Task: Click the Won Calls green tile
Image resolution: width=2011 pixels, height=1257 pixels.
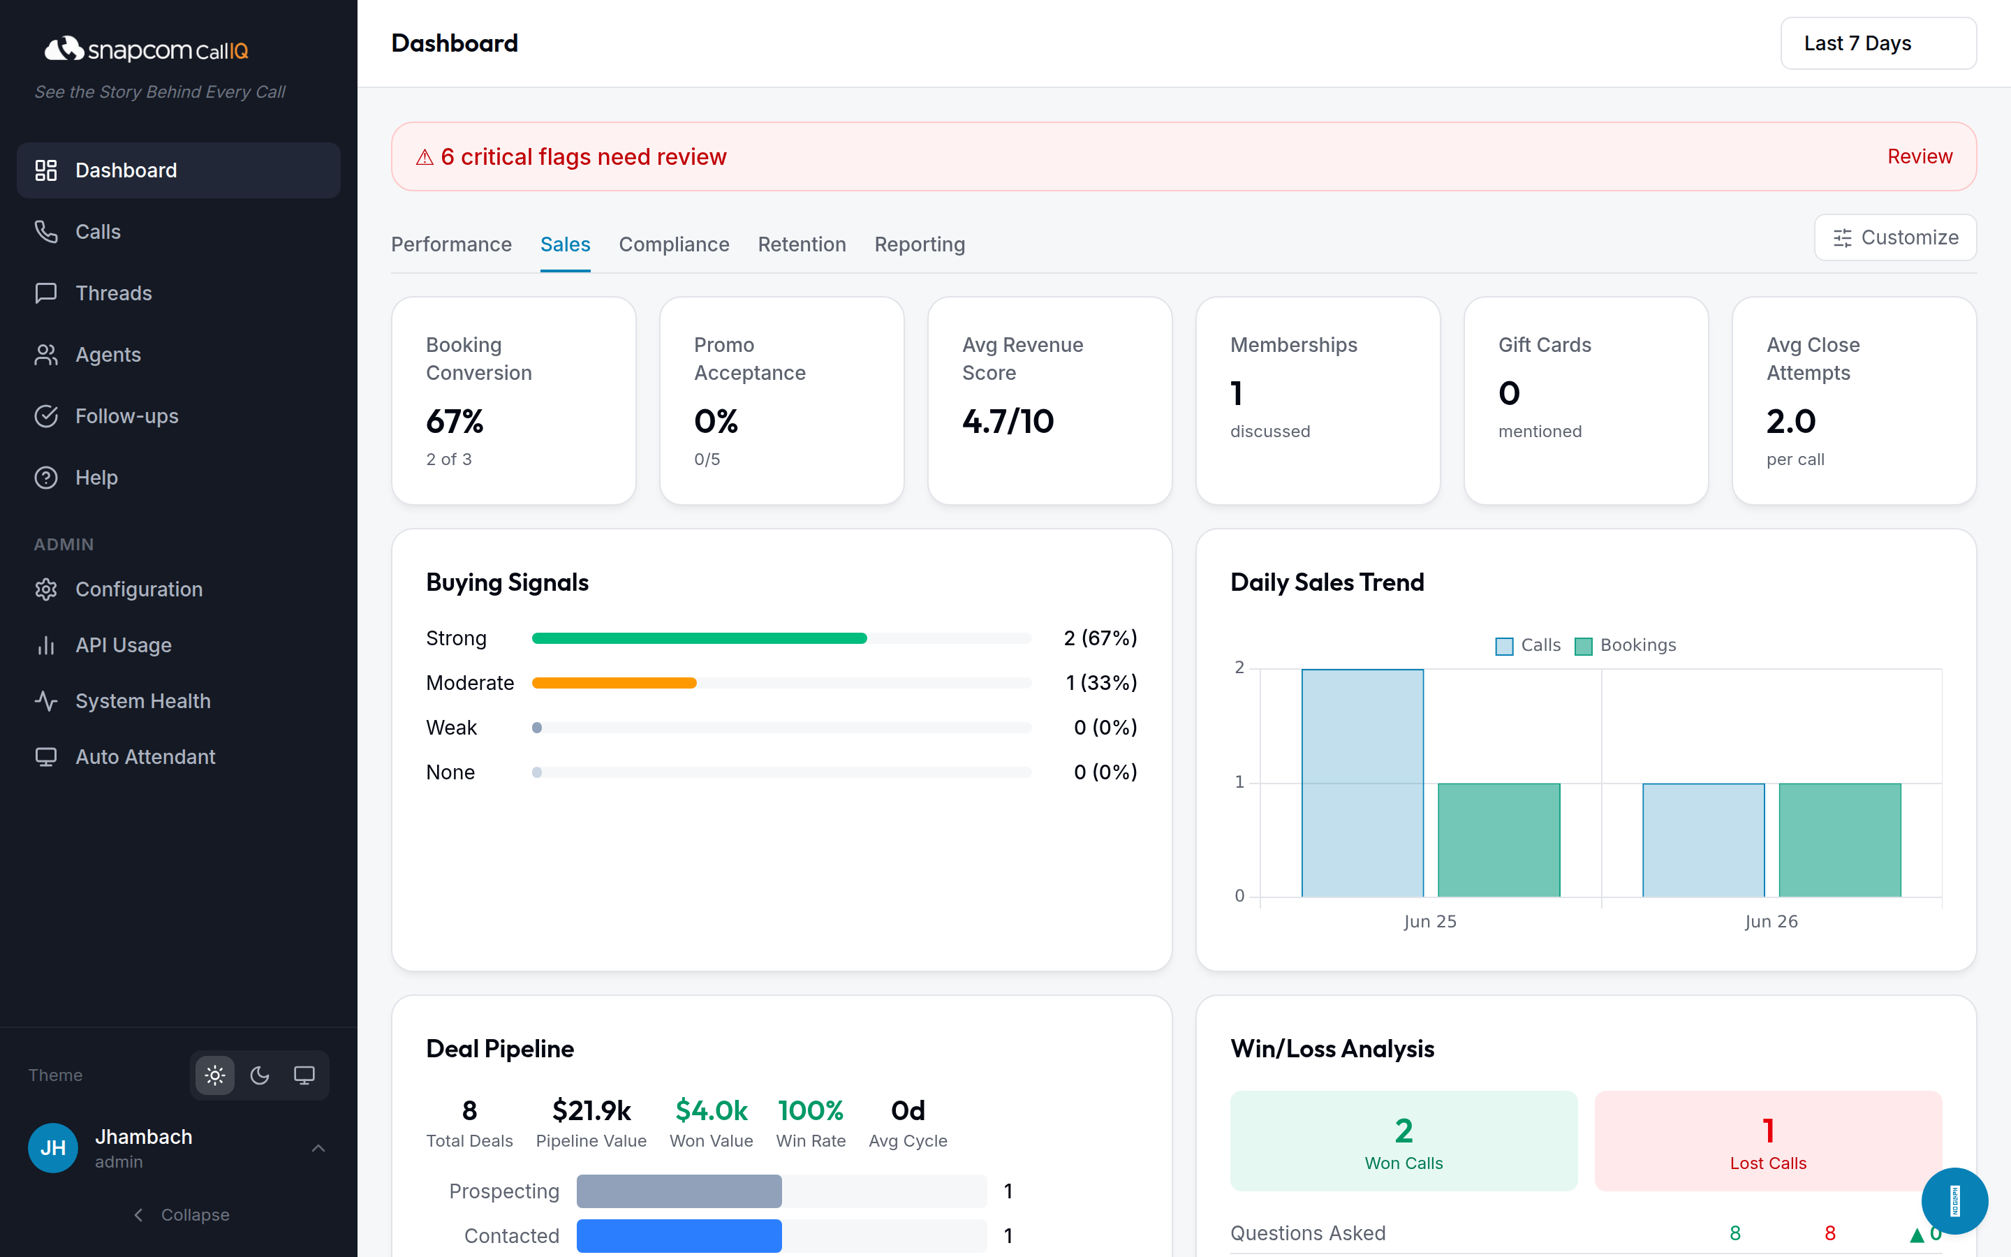Action: (x=1404, y=1142)
